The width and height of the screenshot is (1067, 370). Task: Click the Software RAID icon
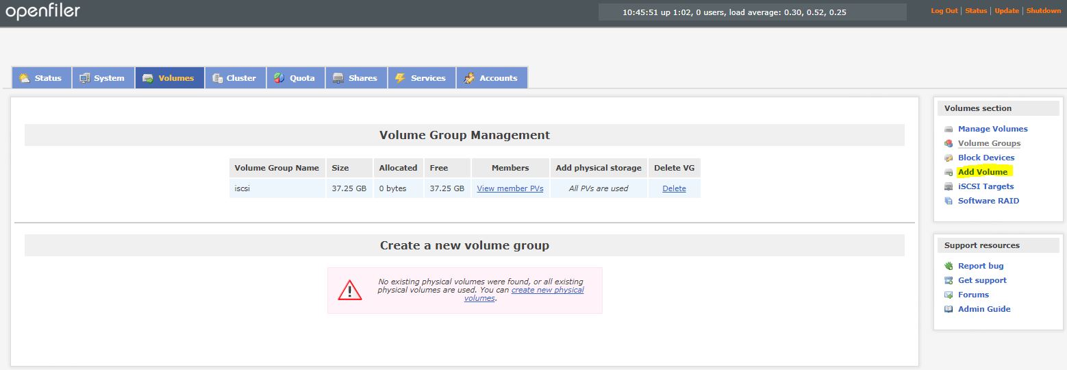tap(949, 201)
